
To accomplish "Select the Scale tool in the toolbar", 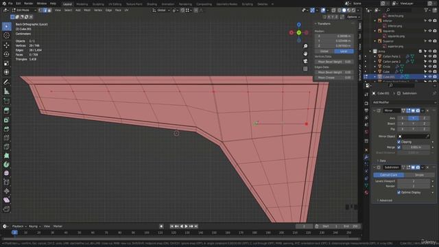I will click(x=6, y=63).
